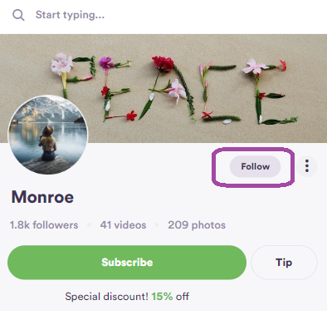Click the Special discount offer text
Screen dimensions: 327x315
point(127,297)
